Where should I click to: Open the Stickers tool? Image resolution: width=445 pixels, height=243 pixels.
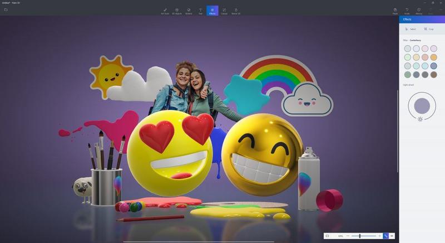189,11
